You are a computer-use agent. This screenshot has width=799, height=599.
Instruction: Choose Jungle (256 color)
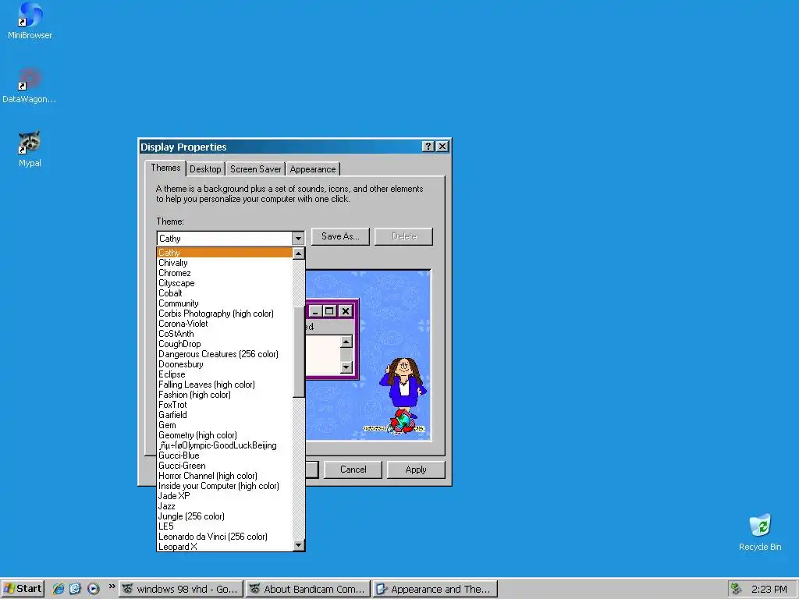pyautogui.click(x=225, y=516)
